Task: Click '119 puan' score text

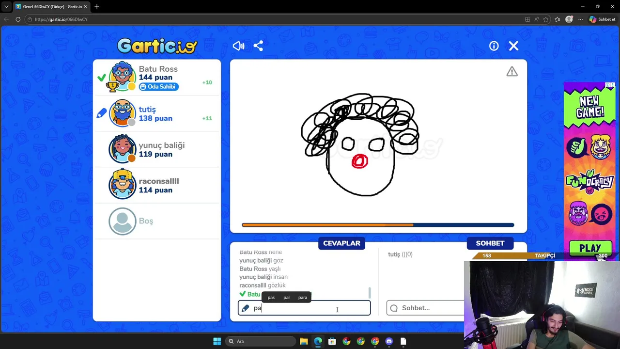Action: [155, 154]
